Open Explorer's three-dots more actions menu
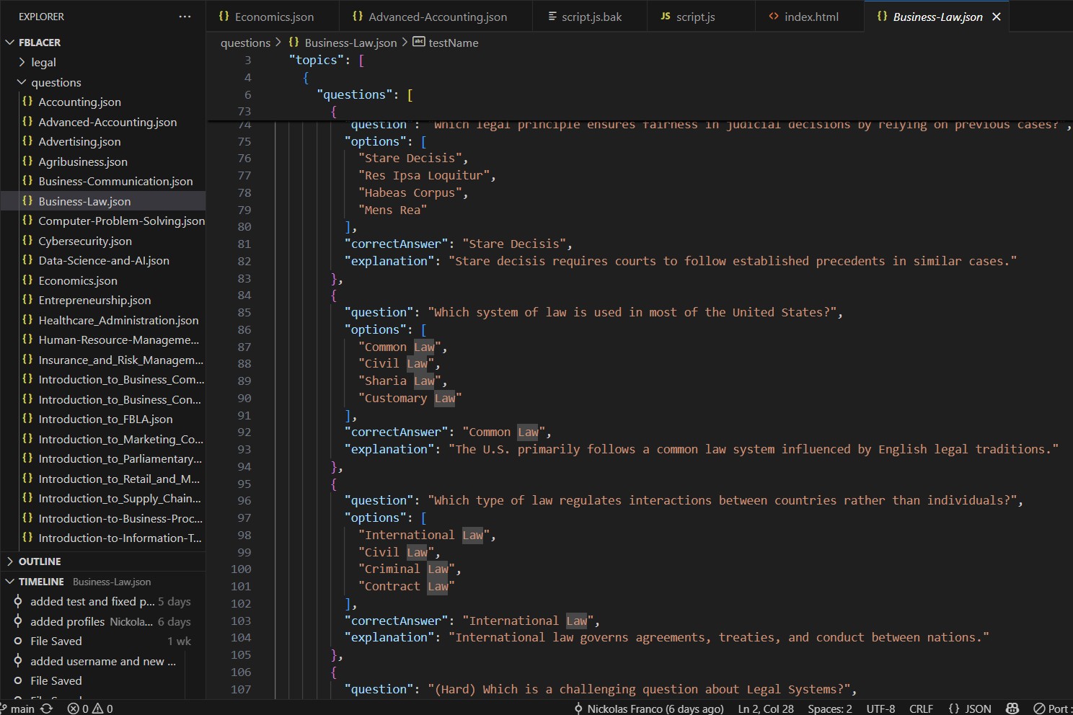The height and width of the screenshot is (715, 1073). (185, 17)
